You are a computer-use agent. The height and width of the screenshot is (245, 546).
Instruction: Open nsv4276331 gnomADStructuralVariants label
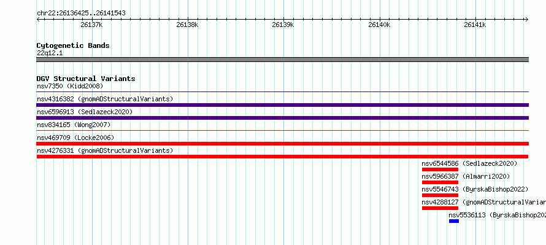[105, 150]
